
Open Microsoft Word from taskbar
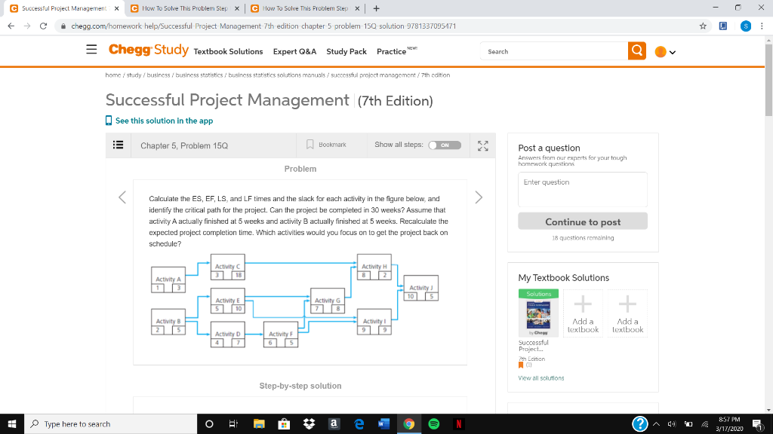[x=384, y=423]
